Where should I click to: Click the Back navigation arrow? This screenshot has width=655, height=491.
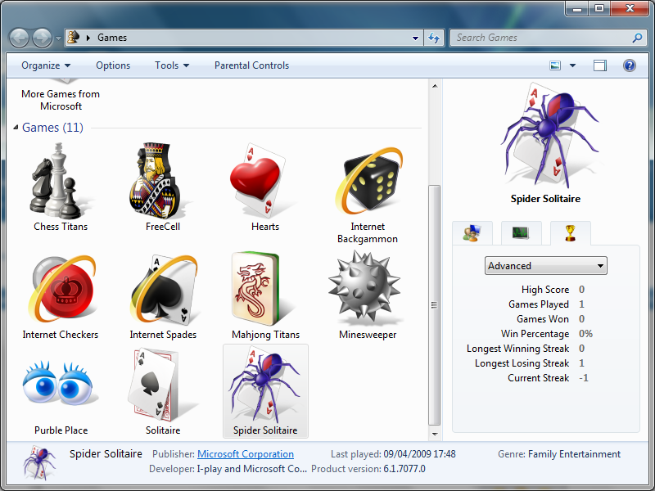(x=19, y=38)
